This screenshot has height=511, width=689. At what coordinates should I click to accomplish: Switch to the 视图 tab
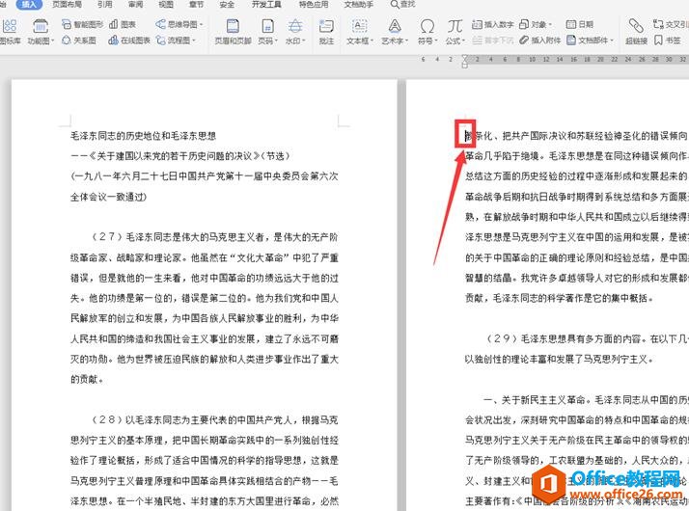point(166,5)
